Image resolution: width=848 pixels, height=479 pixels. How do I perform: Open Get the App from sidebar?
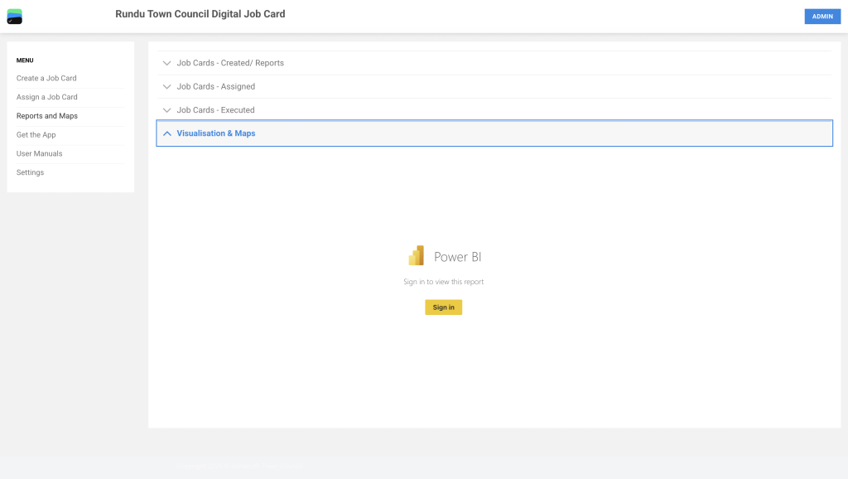(36, 134)
